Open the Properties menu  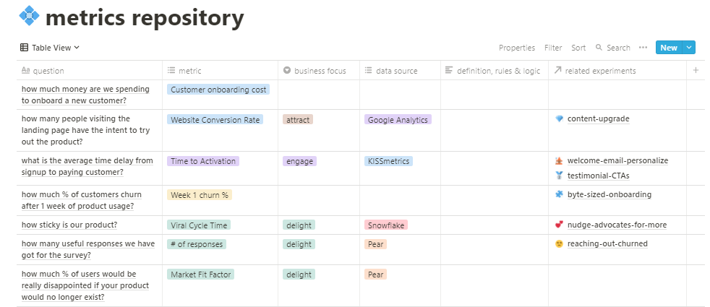tap(517, 48)
